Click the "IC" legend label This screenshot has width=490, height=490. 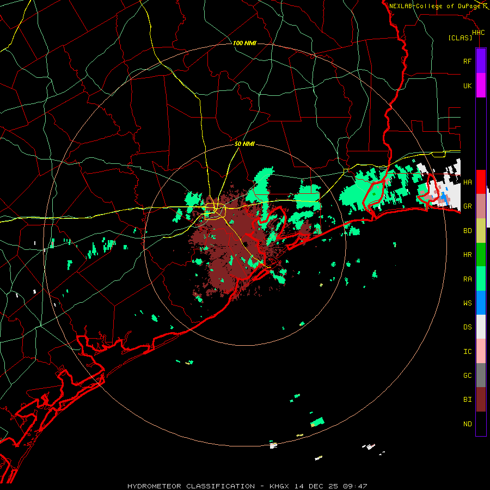(467, 352)
